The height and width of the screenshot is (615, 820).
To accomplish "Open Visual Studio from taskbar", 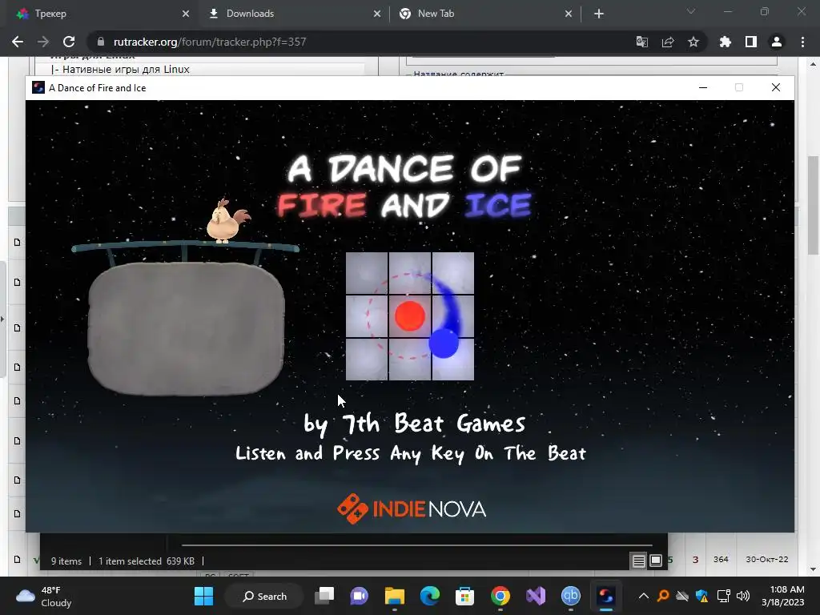I will tap(536, 596).
